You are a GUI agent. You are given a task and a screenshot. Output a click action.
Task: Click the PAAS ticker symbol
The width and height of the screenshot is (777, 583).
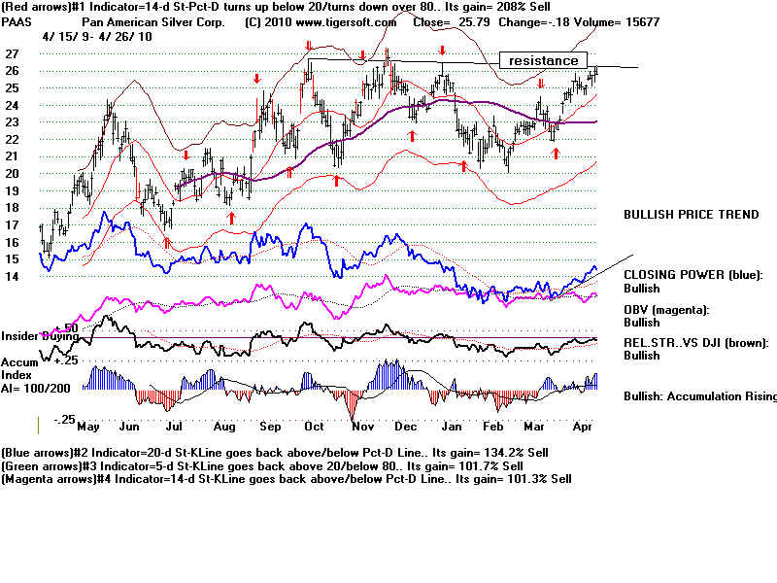coord(17,22)
